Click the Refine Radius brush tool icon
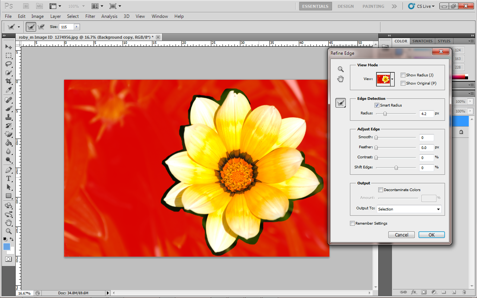The image size is (477, 298). 341,103
